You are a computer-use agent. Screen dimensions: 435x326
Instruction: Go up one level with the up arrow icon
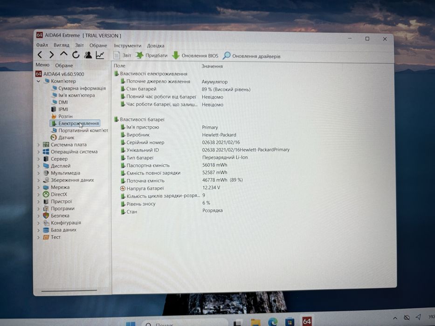pos(64,54)
